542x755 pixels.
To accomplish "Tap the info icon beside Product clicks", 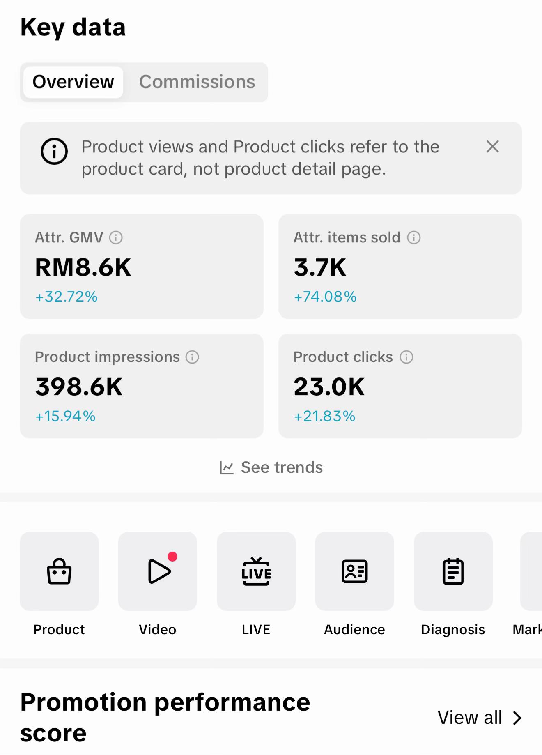I will click(x=406, y=357).
